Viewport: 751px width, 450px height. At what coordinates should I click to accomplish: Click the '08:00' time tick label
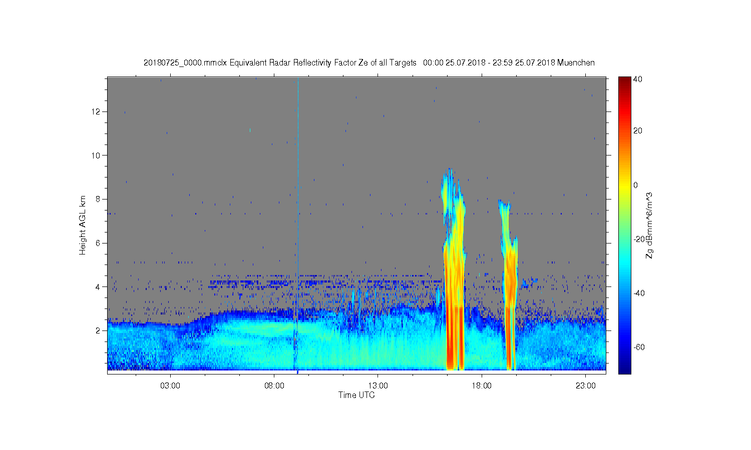click(x=274, y=386)
